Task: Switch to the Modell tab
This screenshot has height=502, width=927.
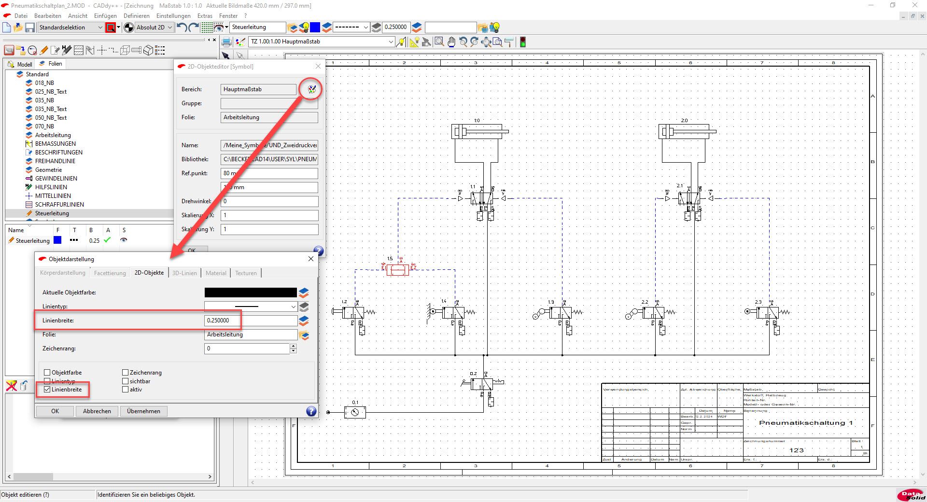Action: (x=20, y=64)
